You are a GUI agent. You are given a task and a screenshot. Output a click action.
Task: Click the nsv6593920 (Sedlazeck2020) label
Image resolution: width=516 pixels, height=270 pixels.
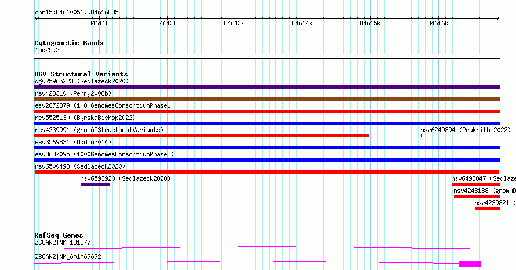[125, 178]
